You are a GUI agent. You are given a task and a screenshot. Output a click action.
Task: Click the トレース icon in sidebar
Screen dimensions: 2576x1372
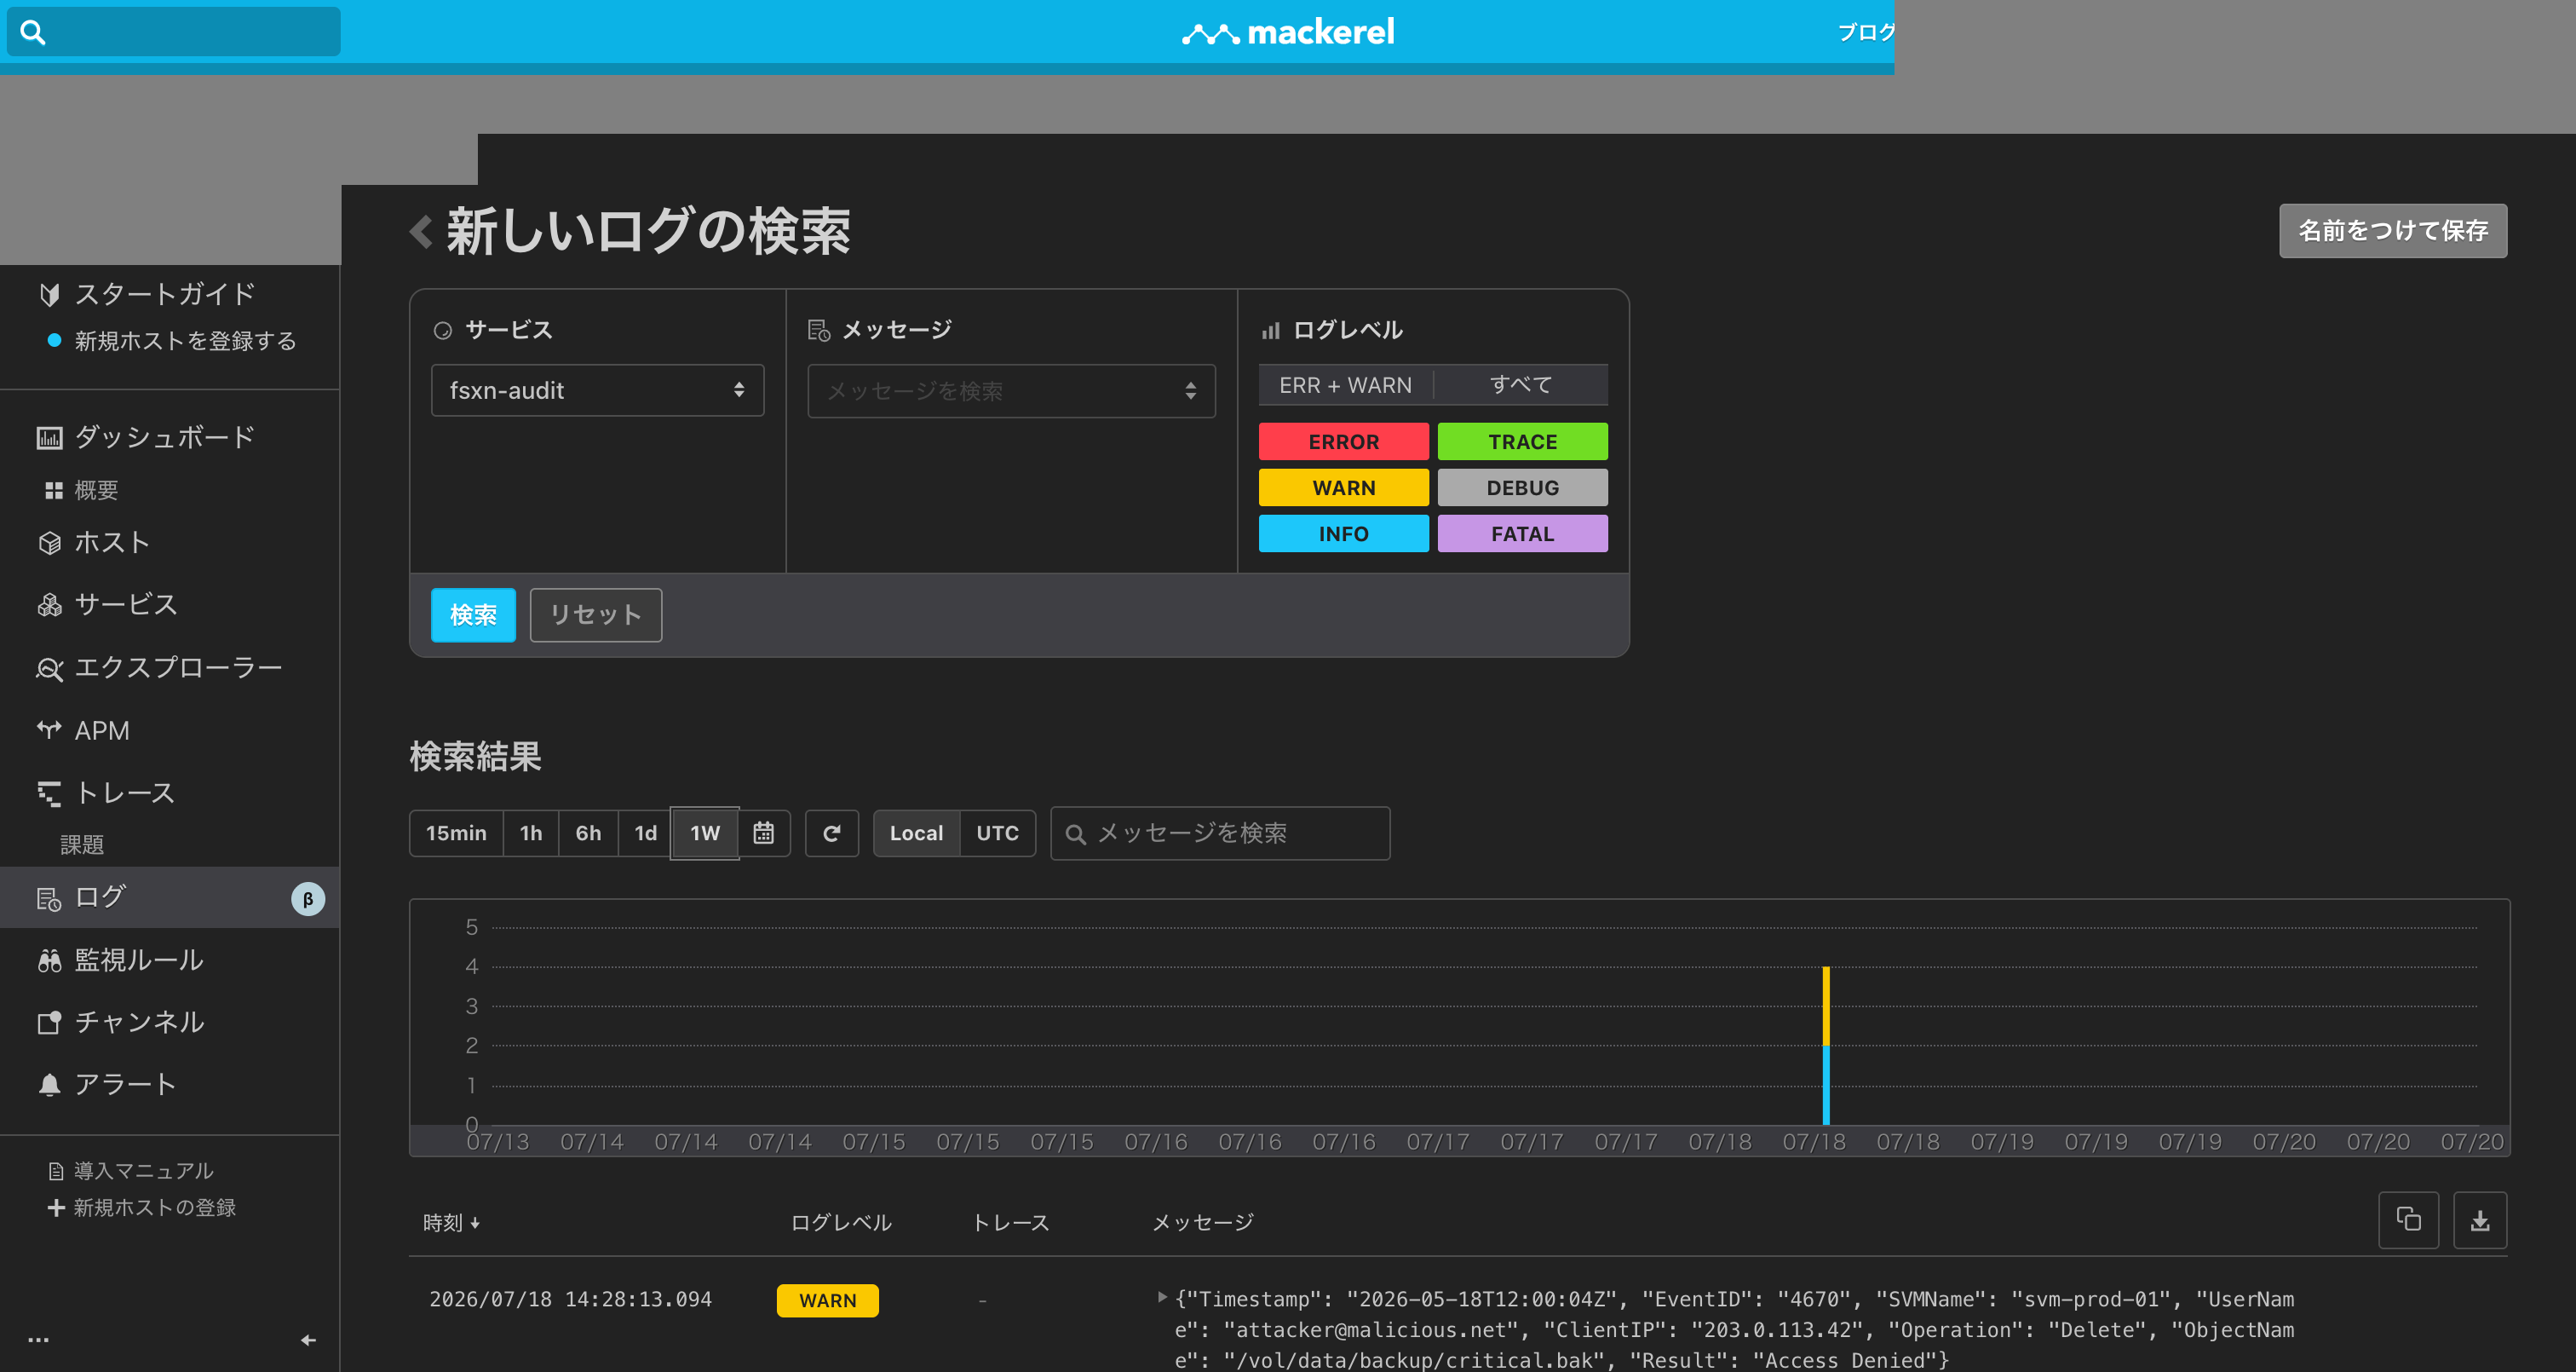49,793
